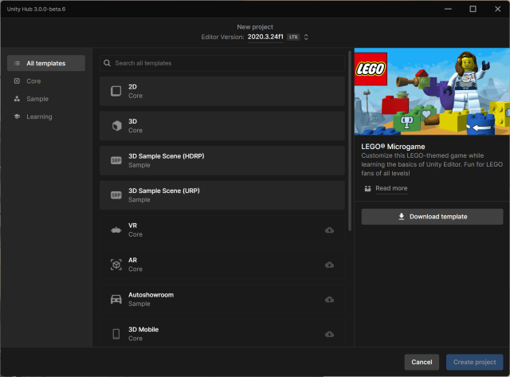Click the AR cube-in-frame icon
Image resolution: width=510 pixels, height=377 pixels.
click(x=116, y=265)
